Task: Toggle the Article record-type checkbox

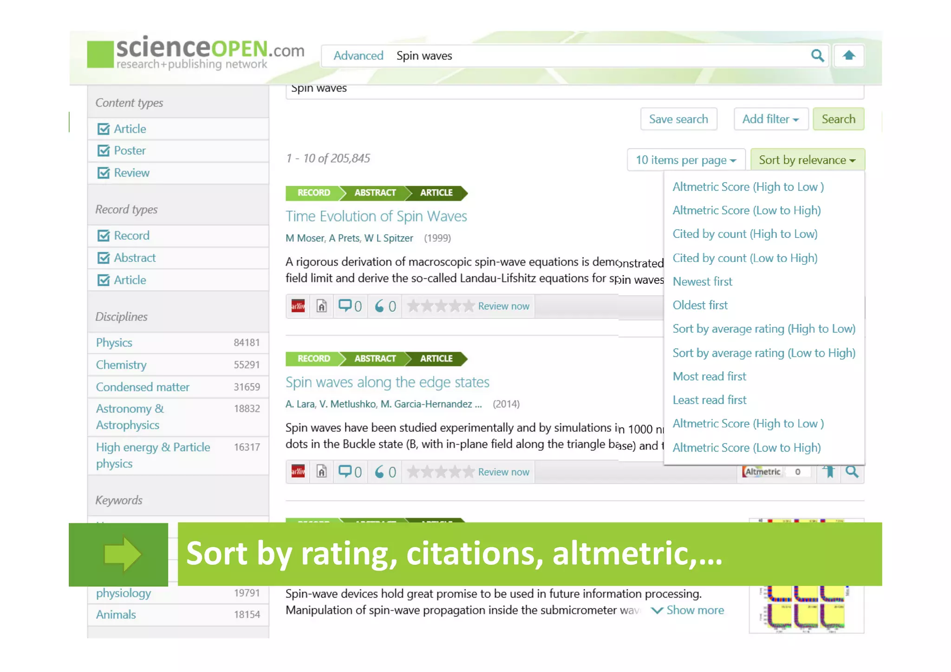Action: (x=103, y=280)
